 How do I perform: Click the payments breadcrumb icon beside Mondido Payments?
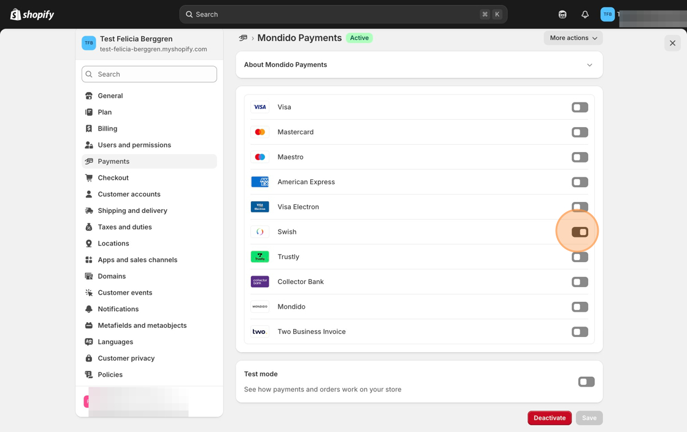coord(243,38)
